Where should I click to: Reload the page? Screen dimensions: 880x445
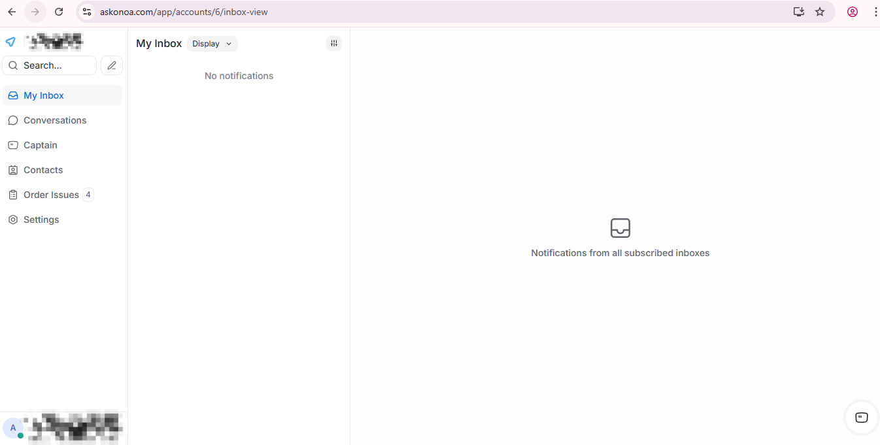[59, 12]
